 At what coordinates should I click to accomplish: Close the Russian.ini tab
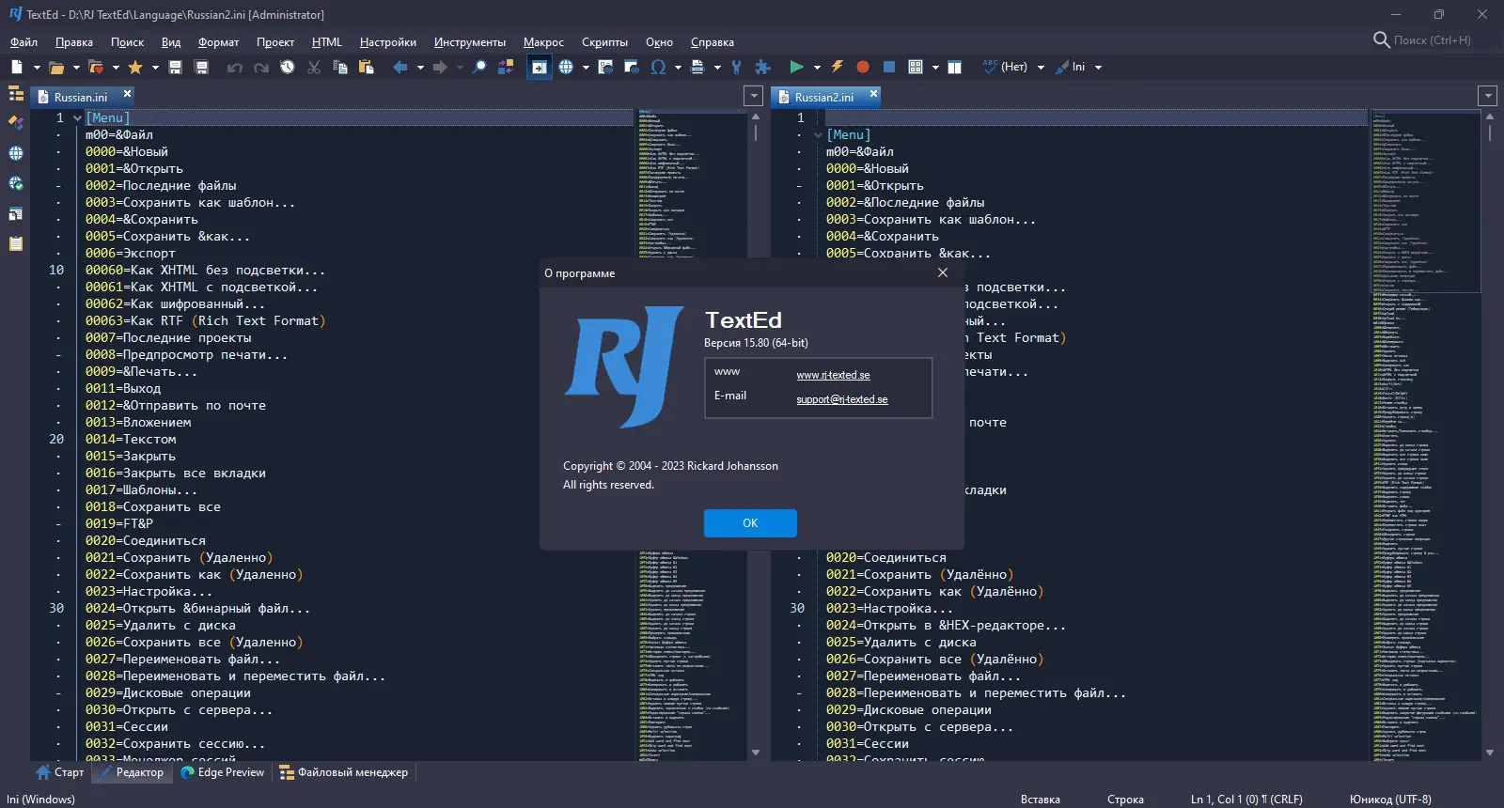pyautogui.click(x=128, y=94)
